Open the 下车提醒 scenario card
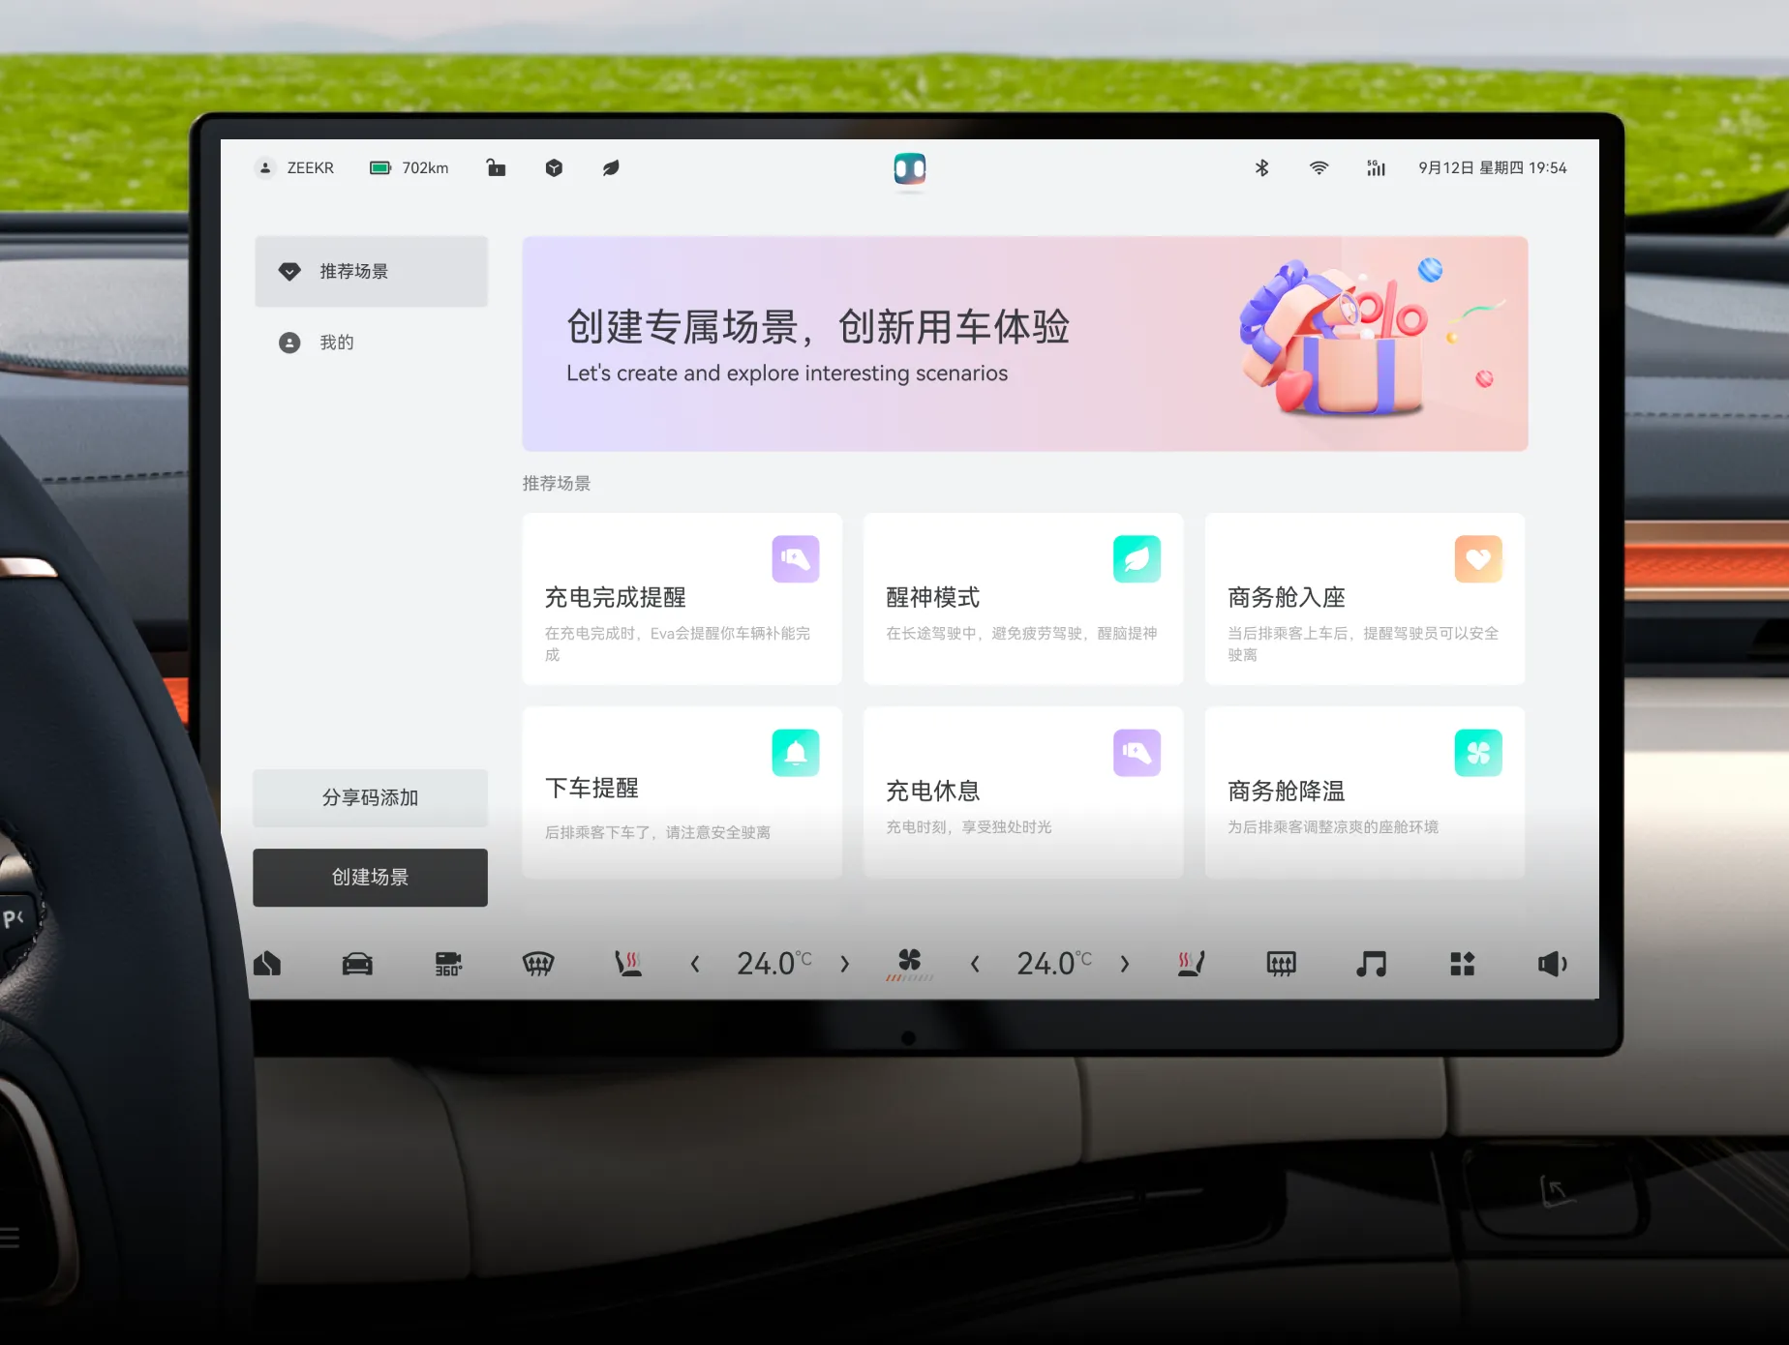 [682, 792]
